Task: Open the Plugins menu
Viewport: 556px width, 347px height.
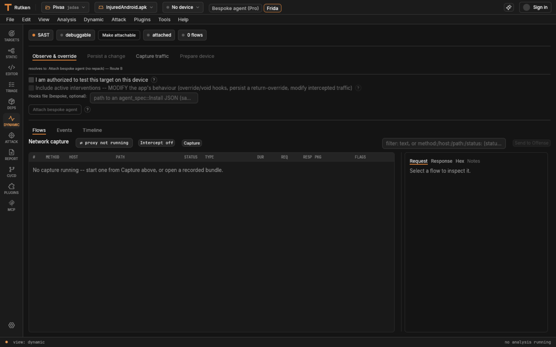Action: 142,19
